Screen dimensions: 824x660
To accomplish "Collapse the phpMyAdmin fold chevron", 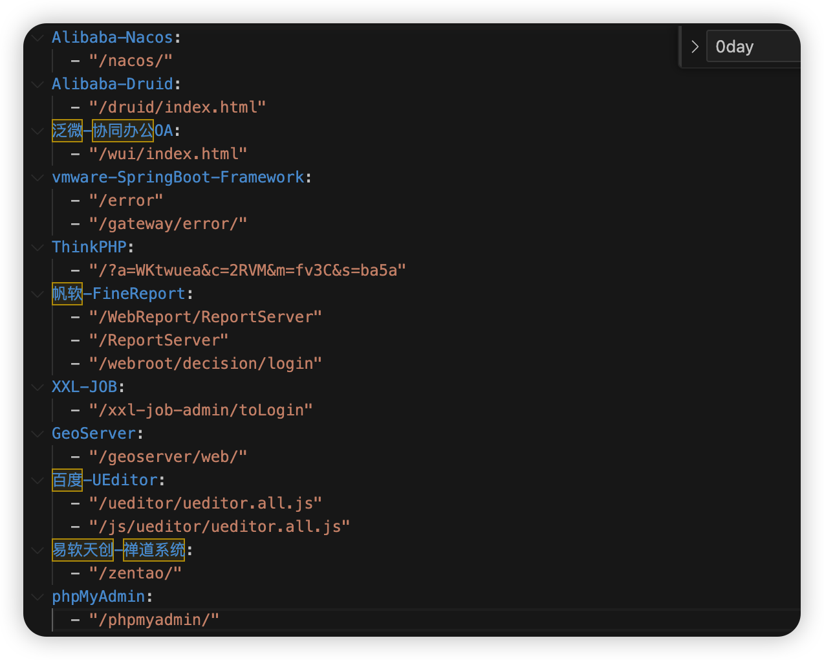I will click(38, 597).
